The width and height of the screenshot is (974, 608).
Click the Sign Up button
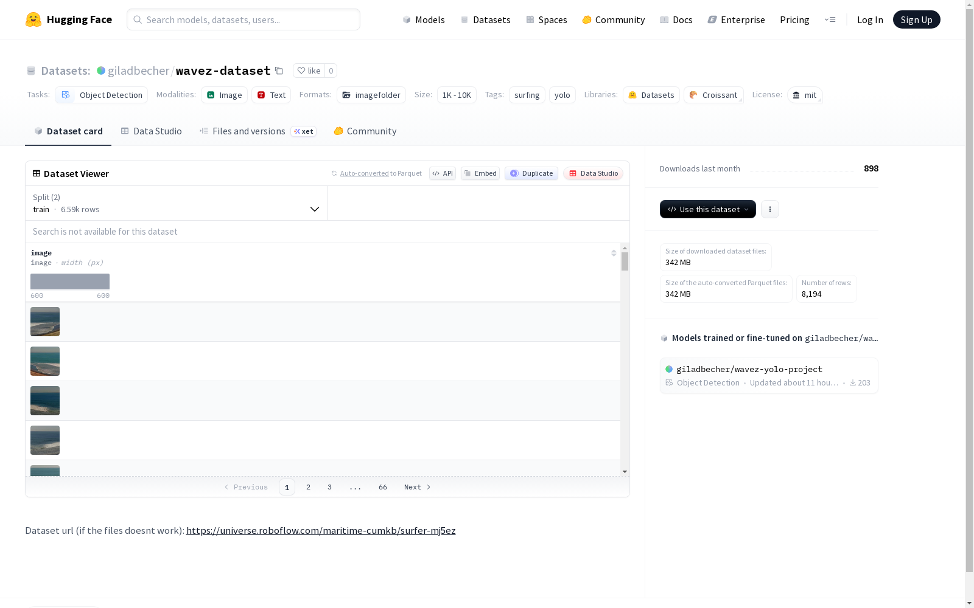point(917,19)
